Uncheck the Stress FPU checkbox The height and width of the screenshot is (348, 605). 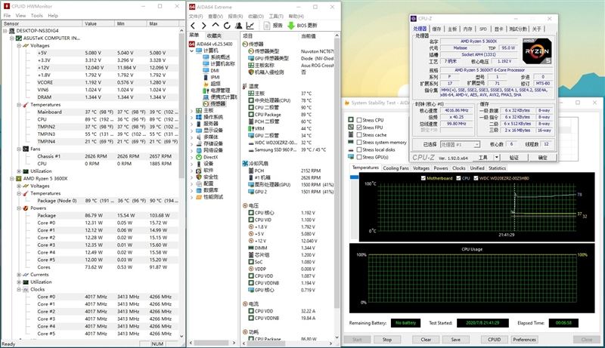coord(359,128)
